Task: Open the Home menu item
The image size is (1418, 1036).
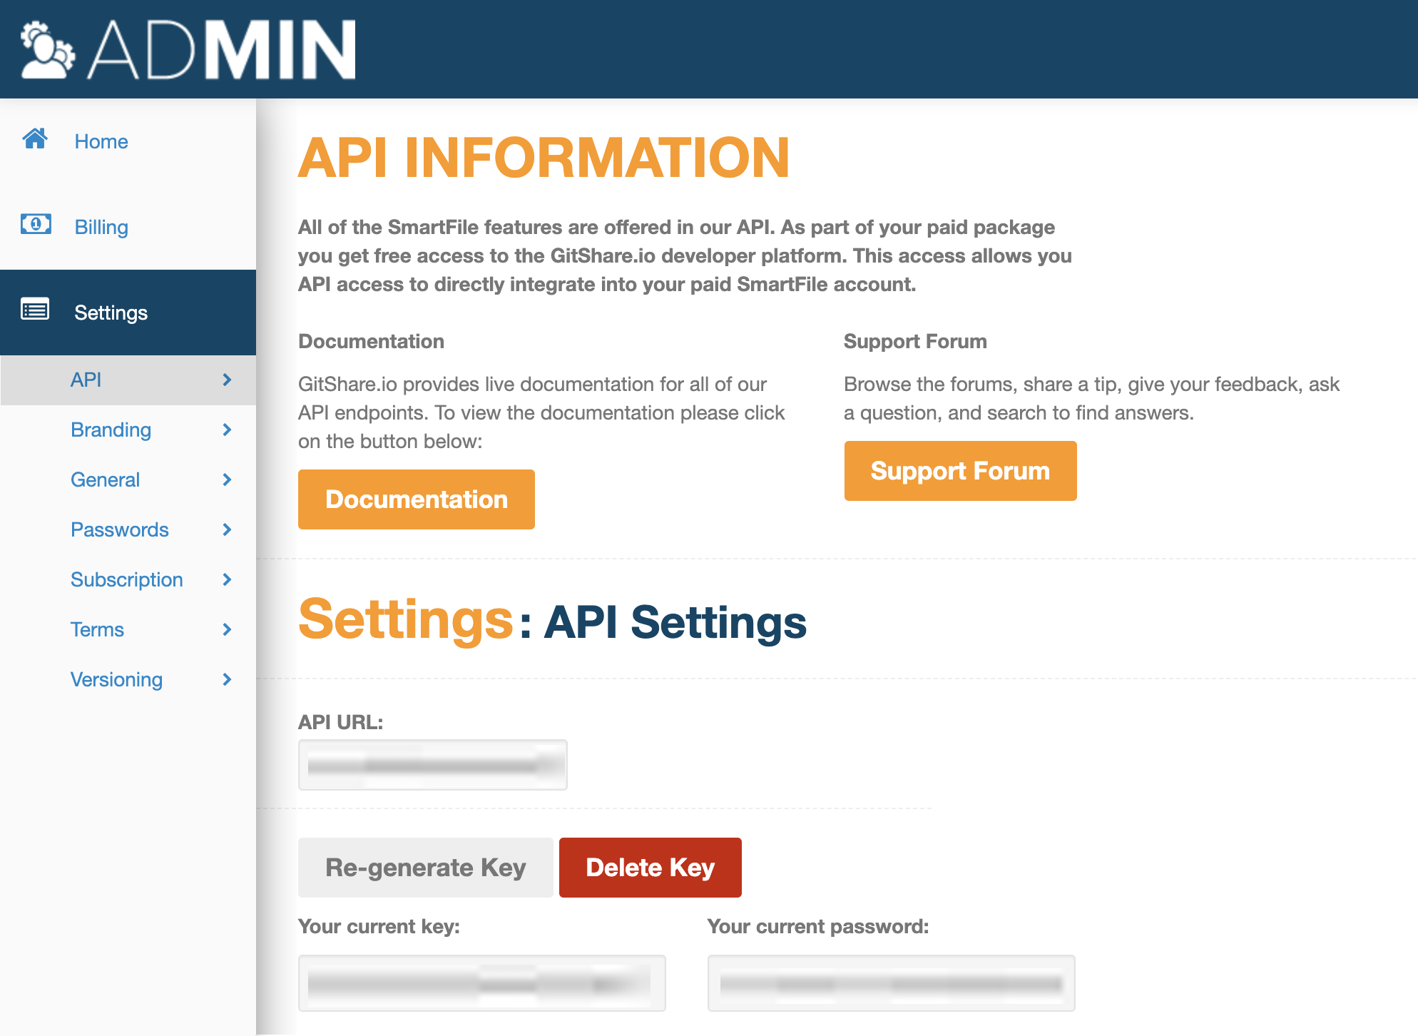Action: 128,141
